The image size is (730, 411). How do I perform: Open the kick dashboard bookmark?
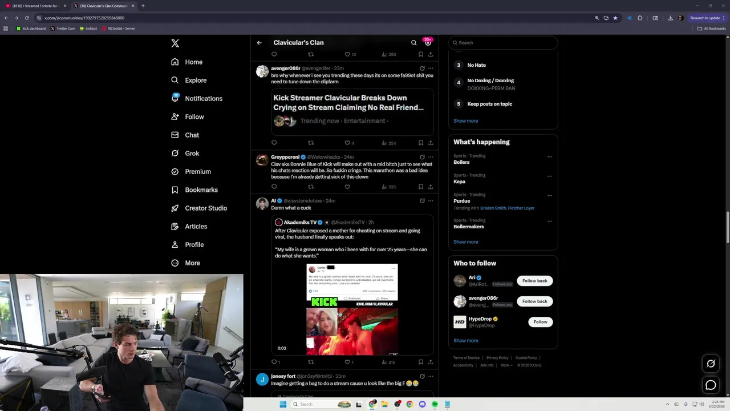(x=31, y=29)
